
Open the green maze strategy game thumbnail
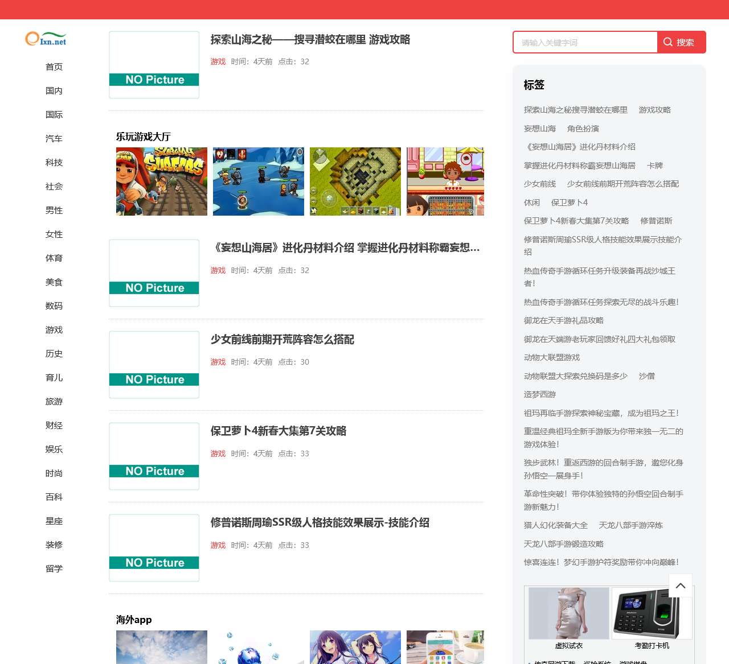coord(355,182)
